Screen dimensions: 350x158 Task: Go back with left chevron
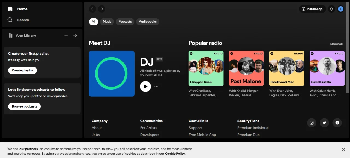[92, 9]
